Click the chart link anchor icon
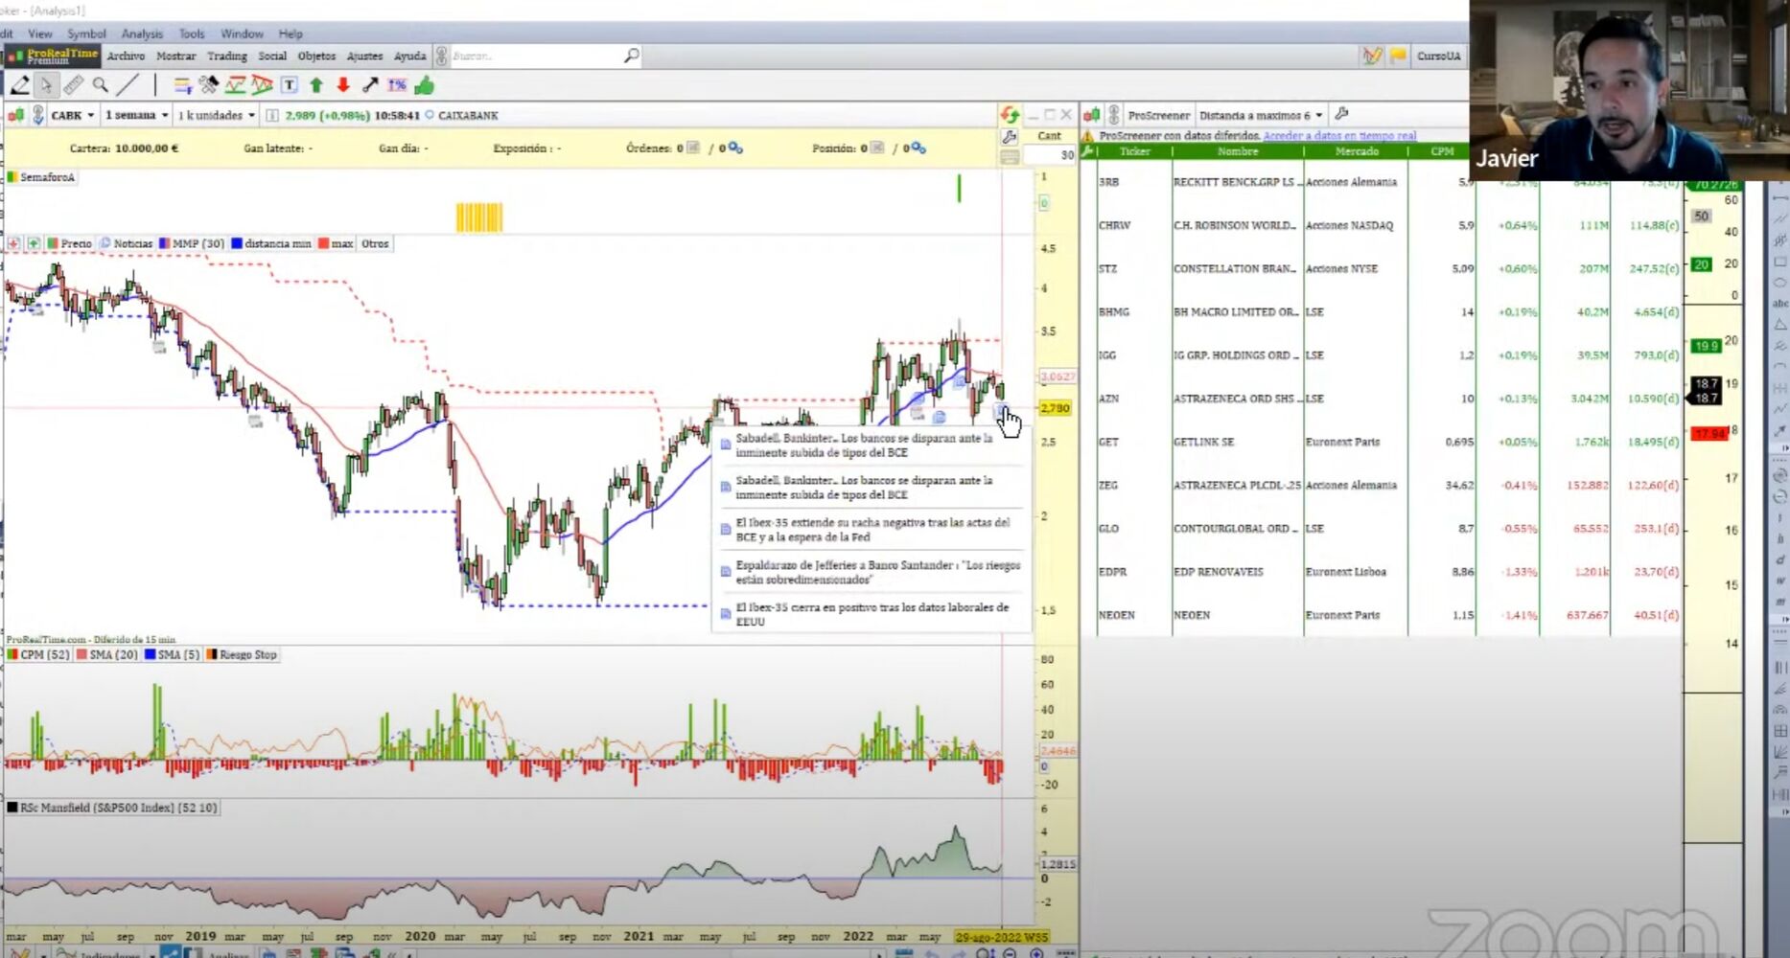The height and width of the screenshot is (958, 1790). point(38,115)
